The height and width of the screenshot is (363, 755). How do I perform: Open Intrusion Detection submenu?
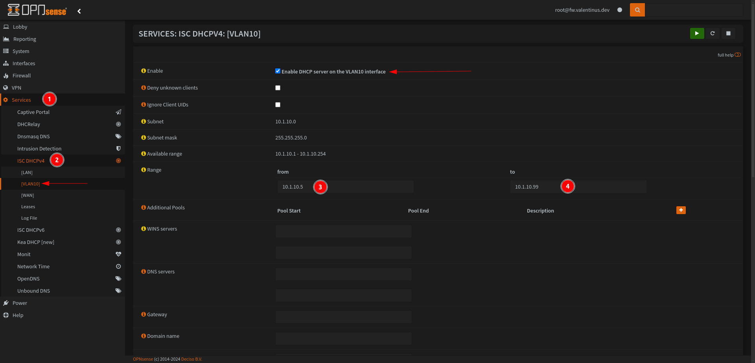63,148
